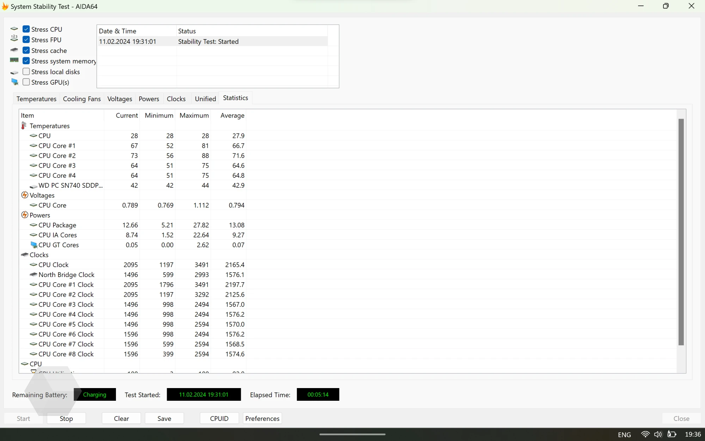This screenshot has width=705, height=441.
Task: Open the Unified tab
Action: click(x=205, y=99)
